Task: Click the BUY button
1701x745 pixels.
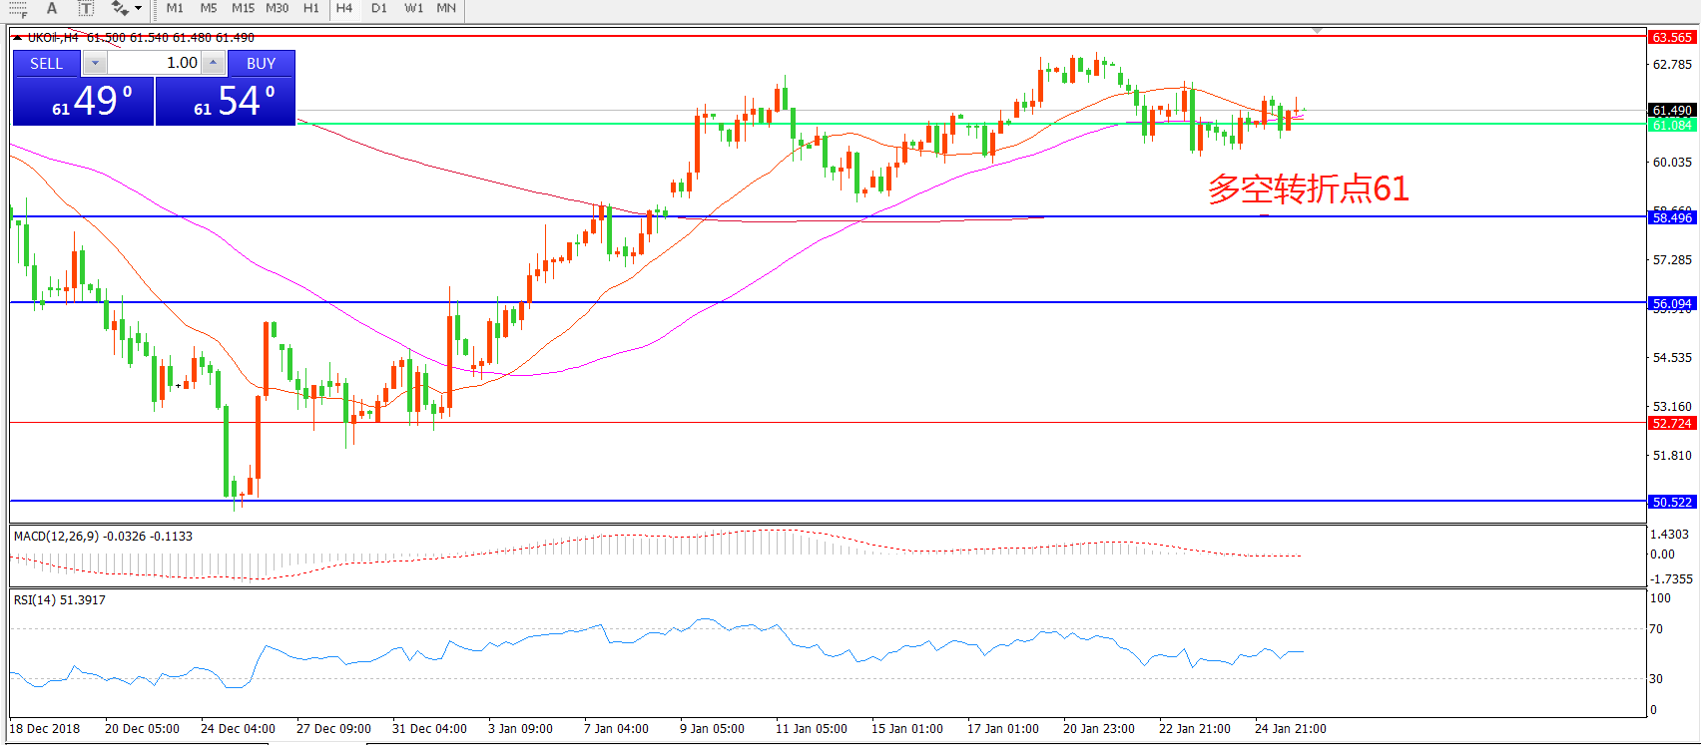Action: [261, 63]
